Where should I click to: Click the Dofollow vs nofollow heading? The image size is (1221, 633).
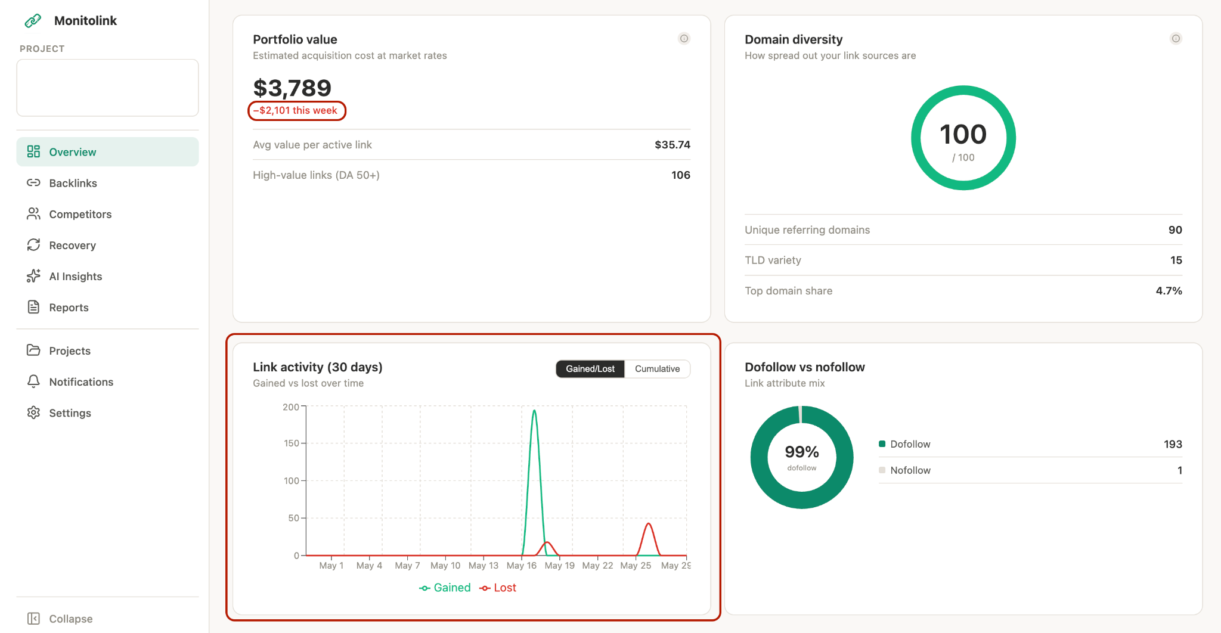804,367
